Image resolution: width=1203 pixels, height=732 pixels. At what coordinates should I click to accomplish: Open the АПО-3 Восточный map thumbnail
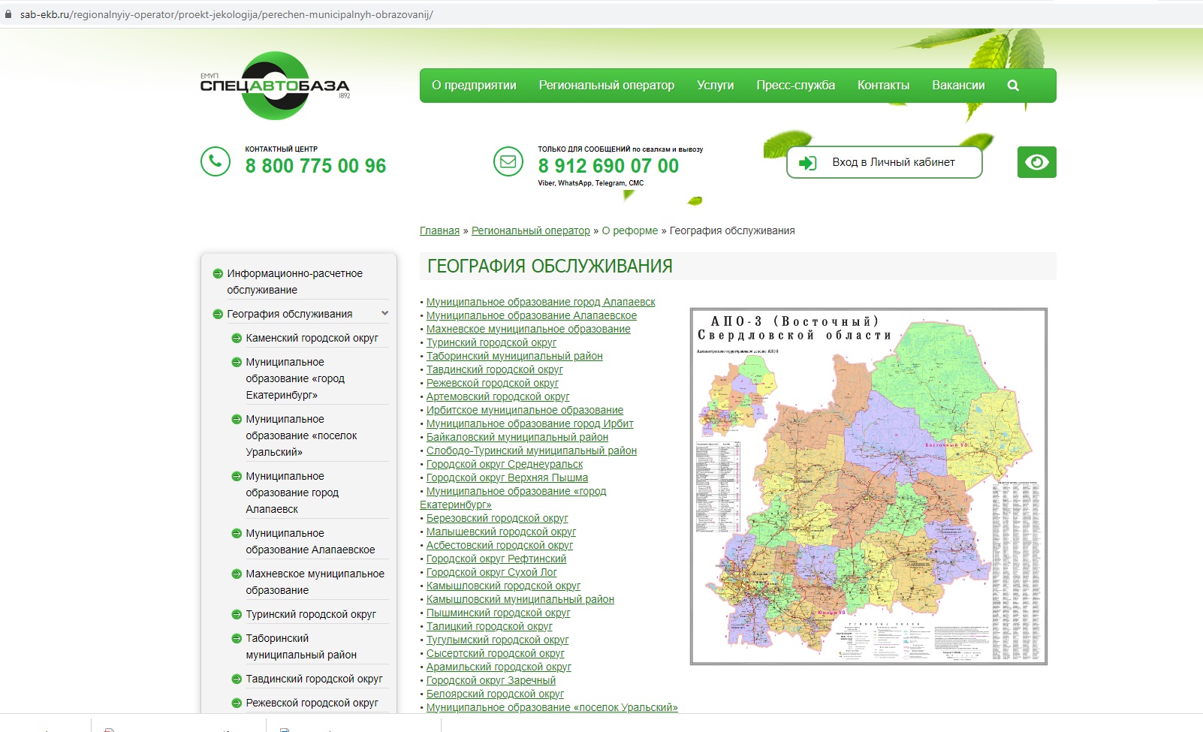[869, 486]
